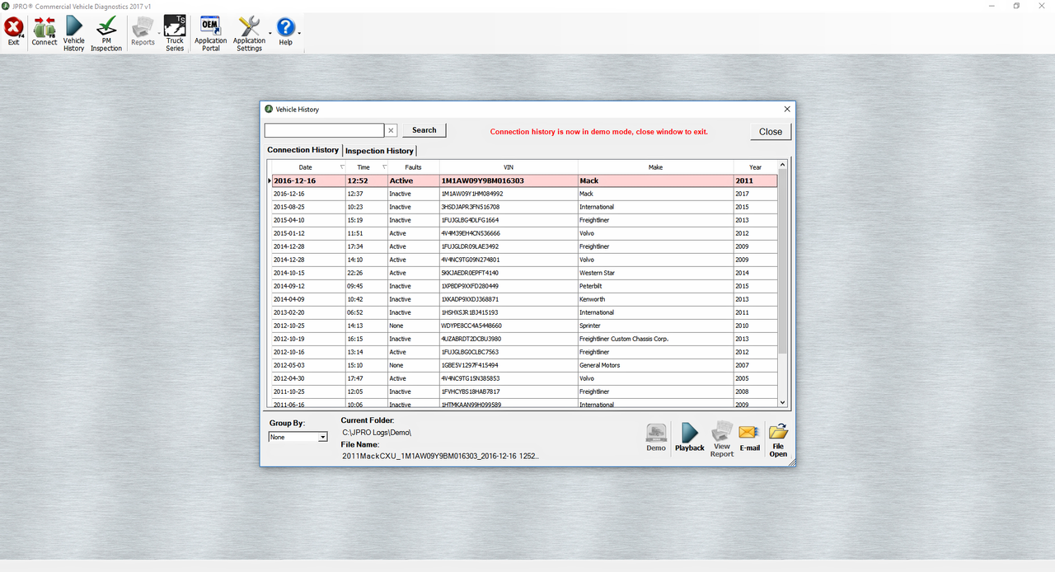
Task: Select the 2015-08-25 International row
Action: [523, 207]
